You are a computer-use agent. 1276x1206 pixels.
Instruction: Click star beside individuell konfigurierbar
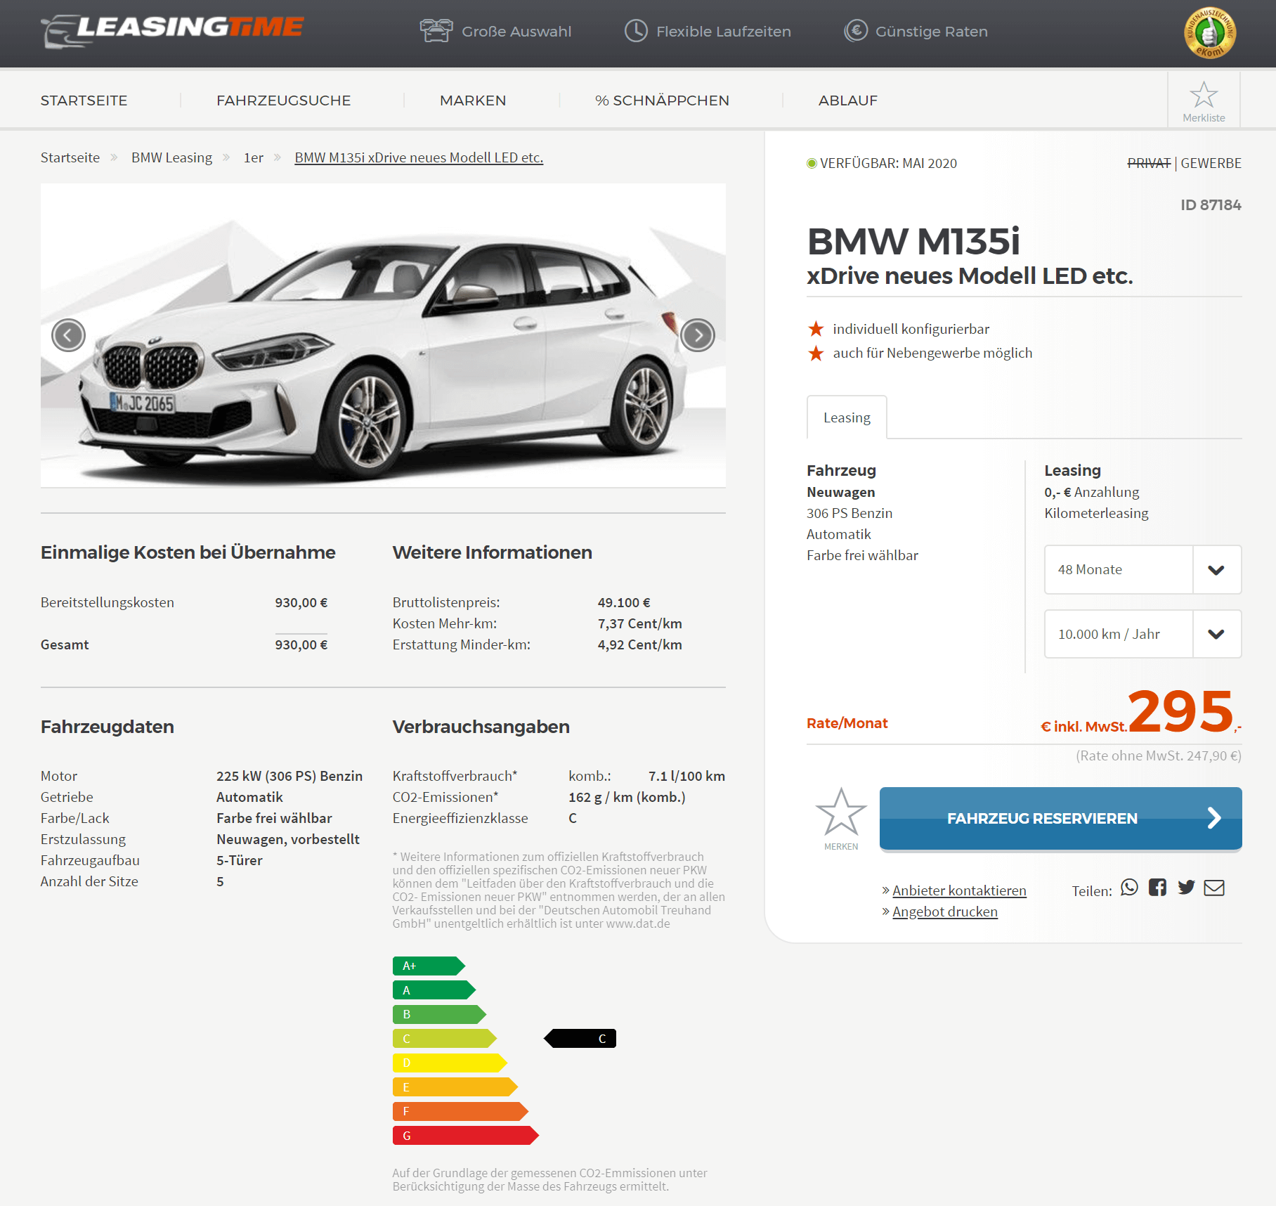[816, 329]
